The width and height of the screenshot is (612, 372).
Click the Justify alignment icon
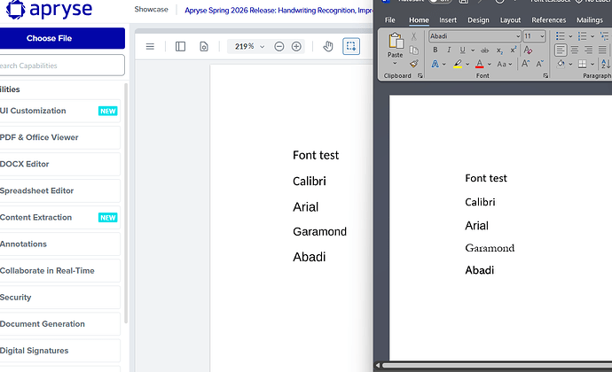[x=602, y=50]
